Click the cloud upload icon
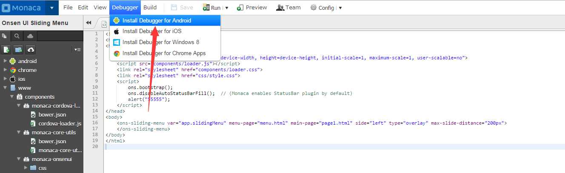This screenshot has height=173, width=565. 30,50
